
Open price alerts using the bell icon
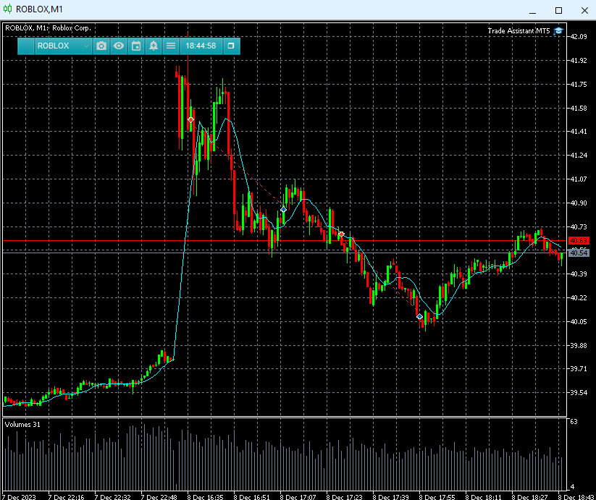pyautogui.click(x=154, y=46)
